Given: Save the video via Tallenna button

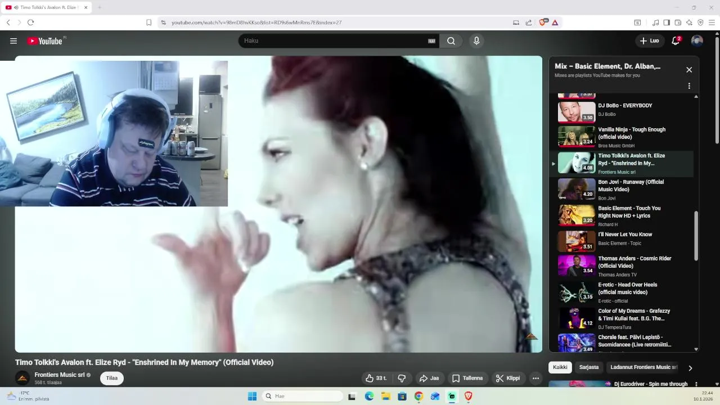Looking at the screenshot, I should coord(467,378).
